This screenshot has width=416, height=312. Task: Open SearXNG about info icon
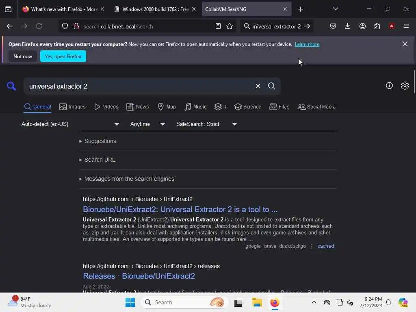pyautogui.click(x=389, y=86)
